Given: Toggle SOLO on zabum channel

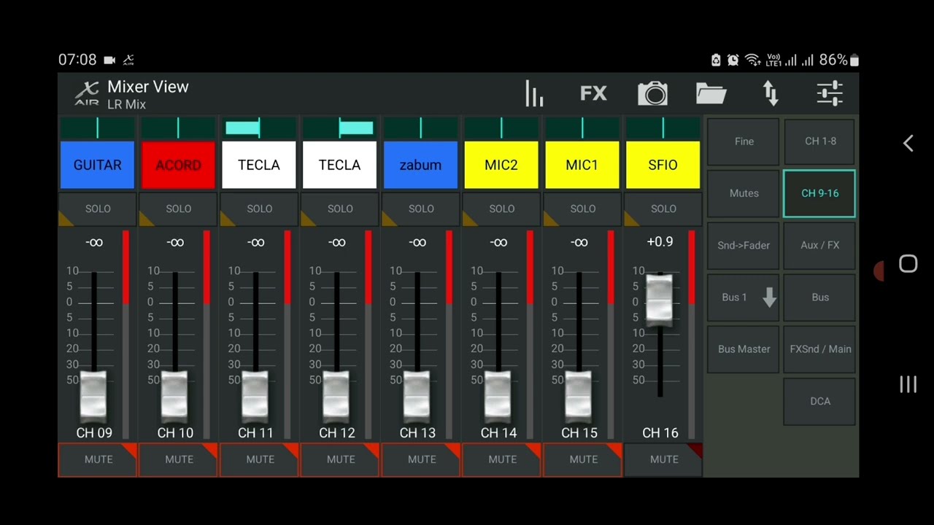Looking at the screenshot, I should pos(421,209).
